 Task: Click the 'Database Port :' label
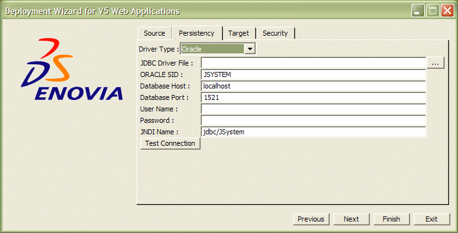click(164, 97)
